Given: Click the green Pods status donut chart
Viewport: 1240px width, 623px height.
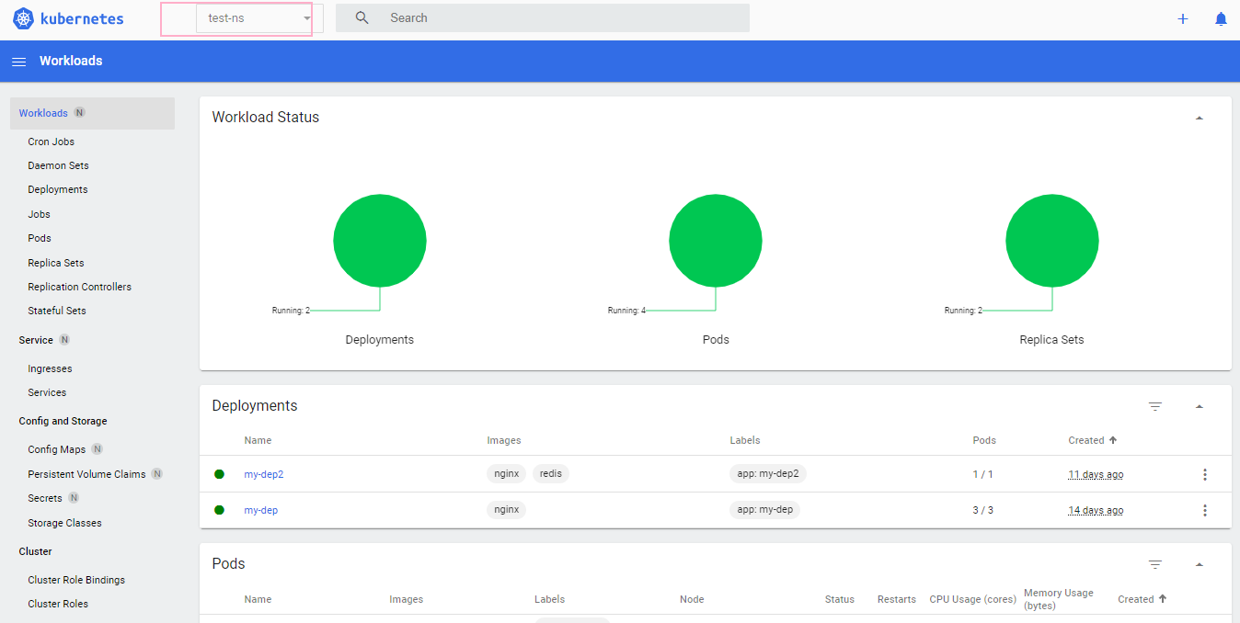Looking at the screenshot, I should (716, 240).
